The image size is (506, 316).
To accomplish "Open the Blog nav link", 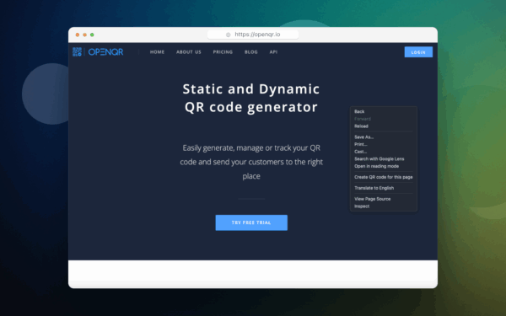I will [x=251, y=52].
